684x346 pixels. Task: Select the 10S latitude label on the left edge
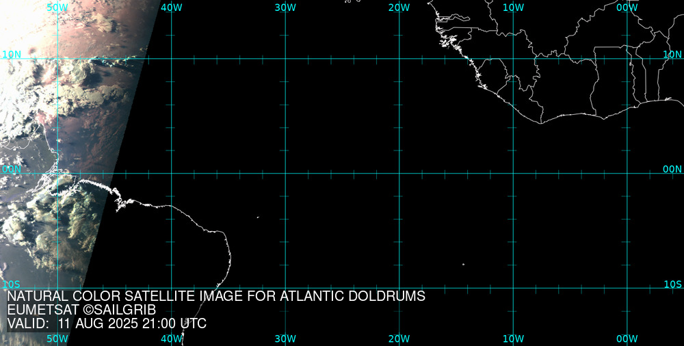click(x=12, y=284)
